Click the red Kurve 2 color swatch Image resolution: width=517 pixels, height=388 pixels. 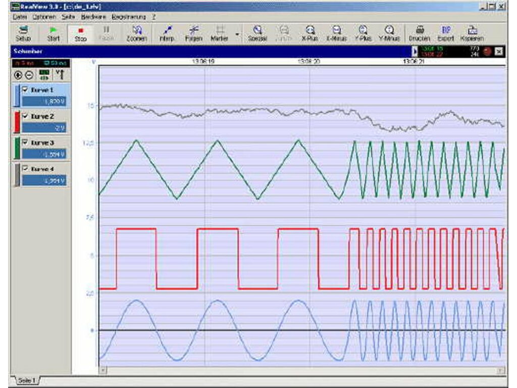(17, 122)
